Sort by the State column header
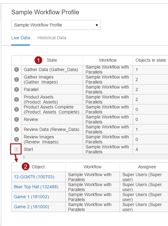This screenshot has height=226, width=168. tap(52, 60)
